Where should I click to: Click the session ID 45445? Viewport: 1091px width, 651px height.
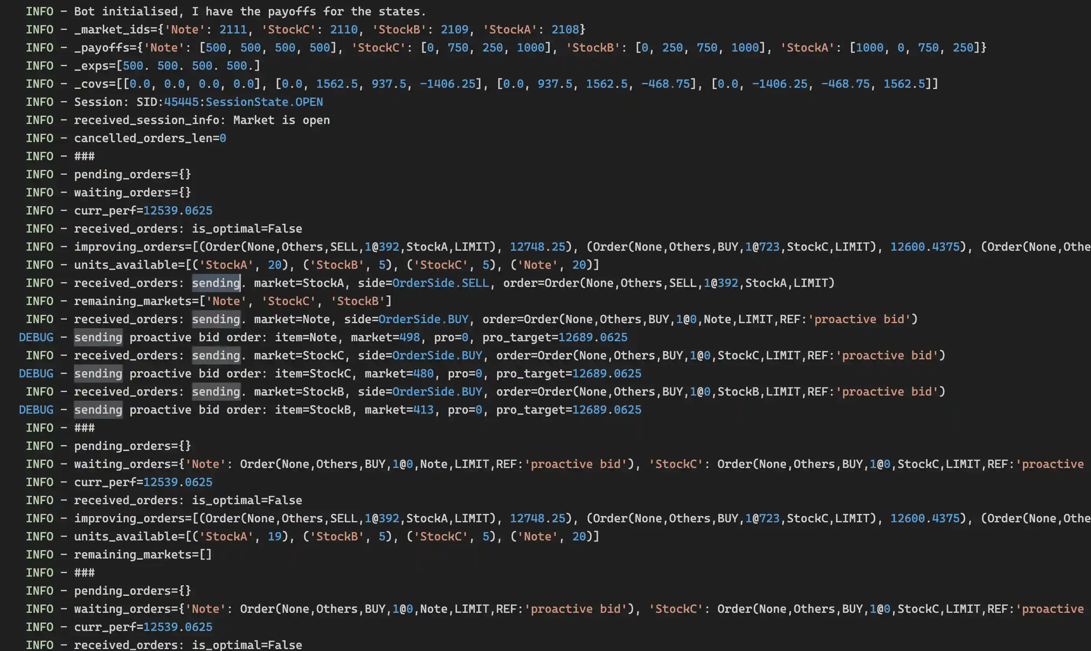[x=181, y=102]
